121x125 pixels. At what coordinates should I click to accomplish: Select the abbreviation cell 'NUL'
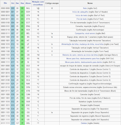(x=28, y=8)
